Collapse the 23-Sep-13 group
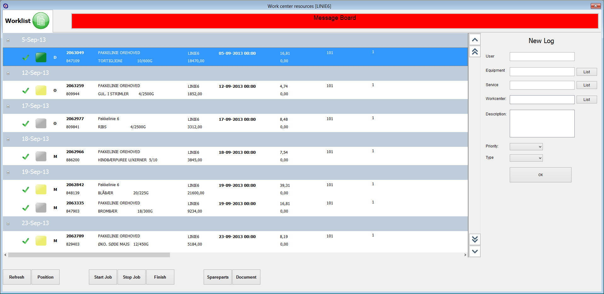This screenshot has width=604, height=294. (x=8, y=224)
